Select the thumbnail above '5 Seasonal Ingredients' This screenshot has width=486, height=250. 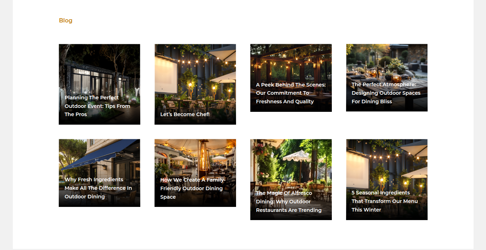click(387, 164)
